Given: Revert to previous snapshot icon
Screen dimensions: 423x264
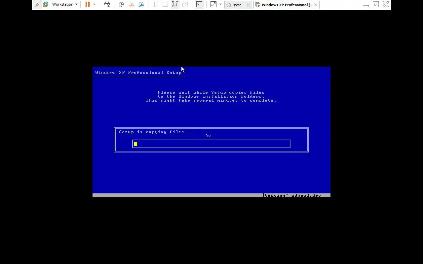Looking at the screenshot, I should pyautogui.click(x=131, y=5).
